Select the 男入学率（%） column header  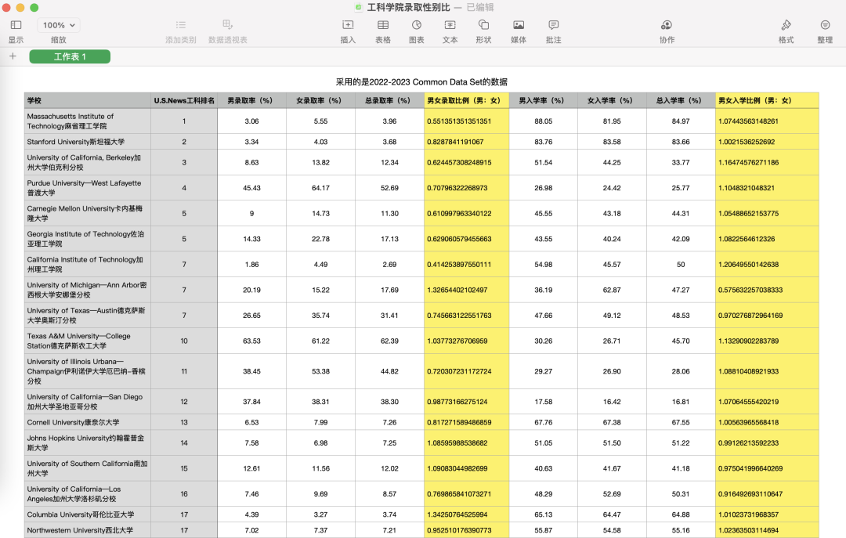point(544,100)
